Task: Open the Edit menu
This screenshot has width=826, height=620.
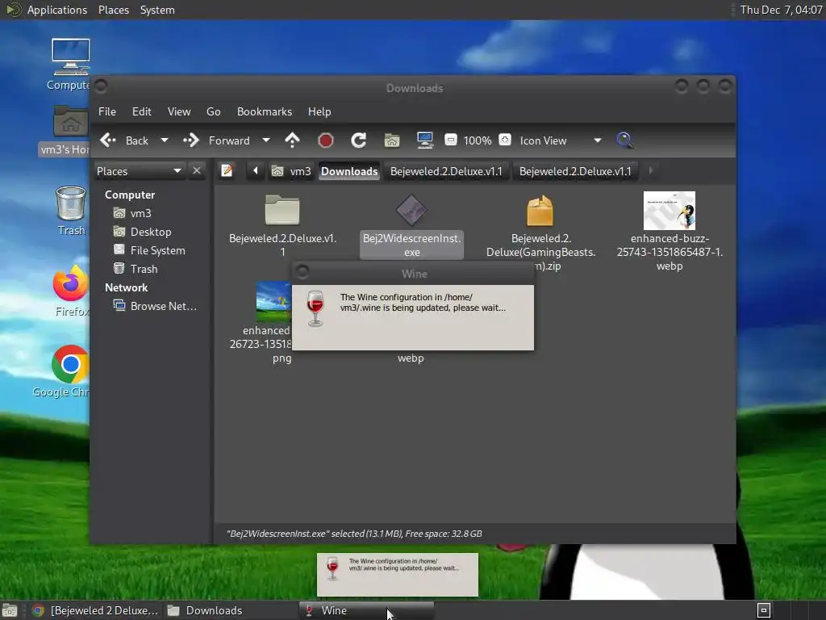Action: click(141, 111)
